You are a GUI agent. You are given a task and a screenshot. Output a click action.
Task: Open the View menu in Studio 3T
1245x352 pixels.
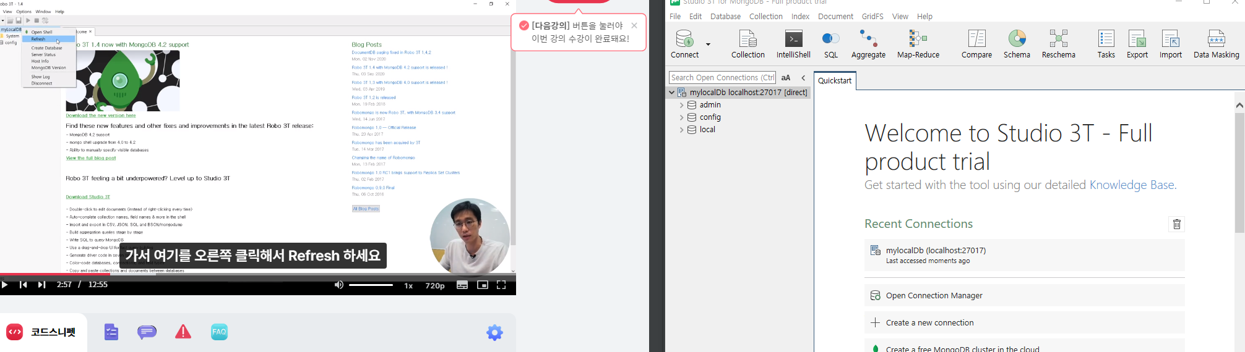900,17
